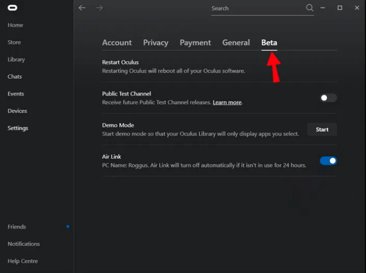
Task: Click the search magnifier icon
Action: pos(310,8)
